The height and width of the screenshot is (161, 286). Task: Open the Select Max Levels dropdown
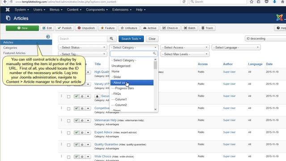click(x=185, y=54)
